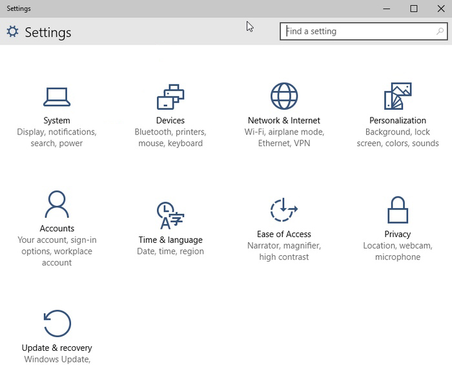Open the System laptop icon
This screenshot has width=452, height=365.
click(57, 97)
